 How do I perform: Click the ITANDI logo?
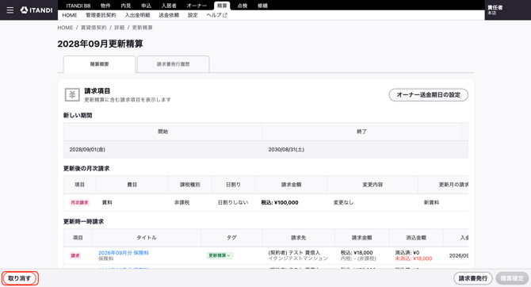tap(36, 10)
